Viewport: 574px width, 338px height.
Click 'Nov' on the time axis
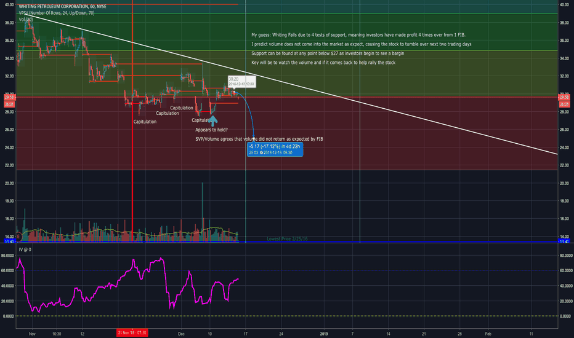[32, 334]
